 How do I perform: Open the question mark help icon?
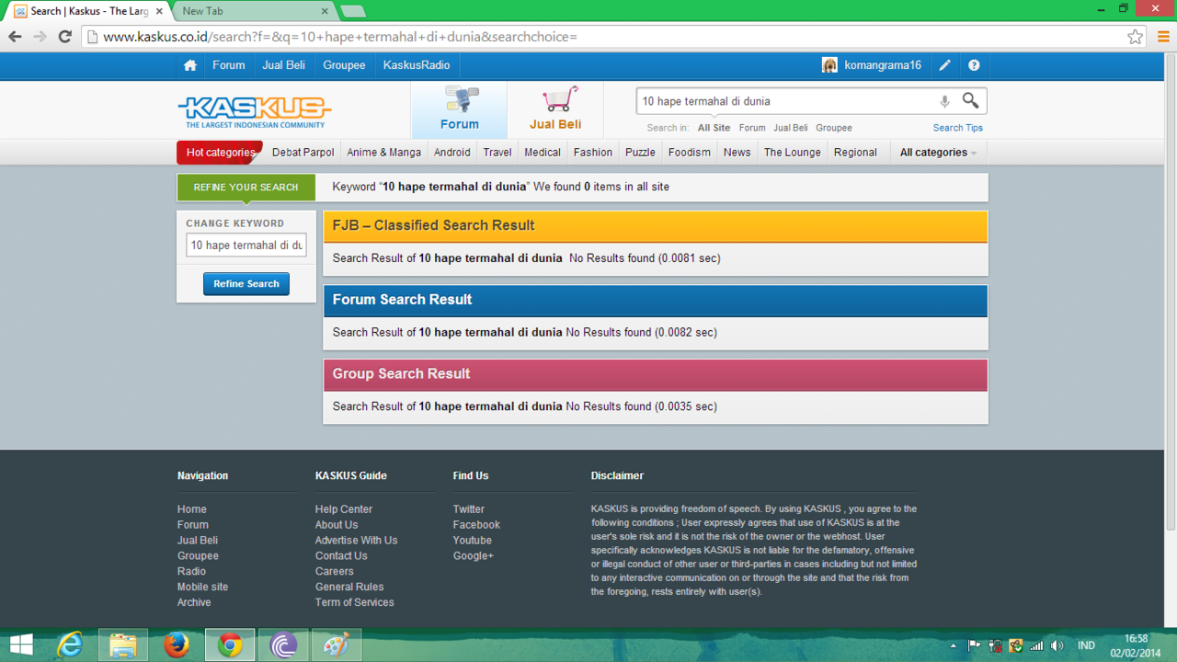974,65
